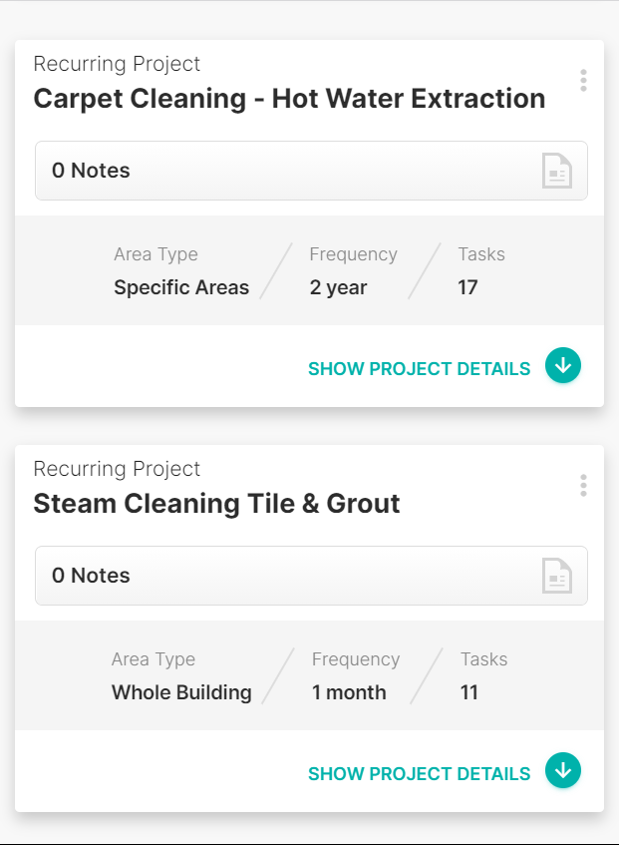The width and height of the screenshot is (619, 845).
Task: Click teal down-arrow circle in Steam Cleaning card
Action: point(563,771)
